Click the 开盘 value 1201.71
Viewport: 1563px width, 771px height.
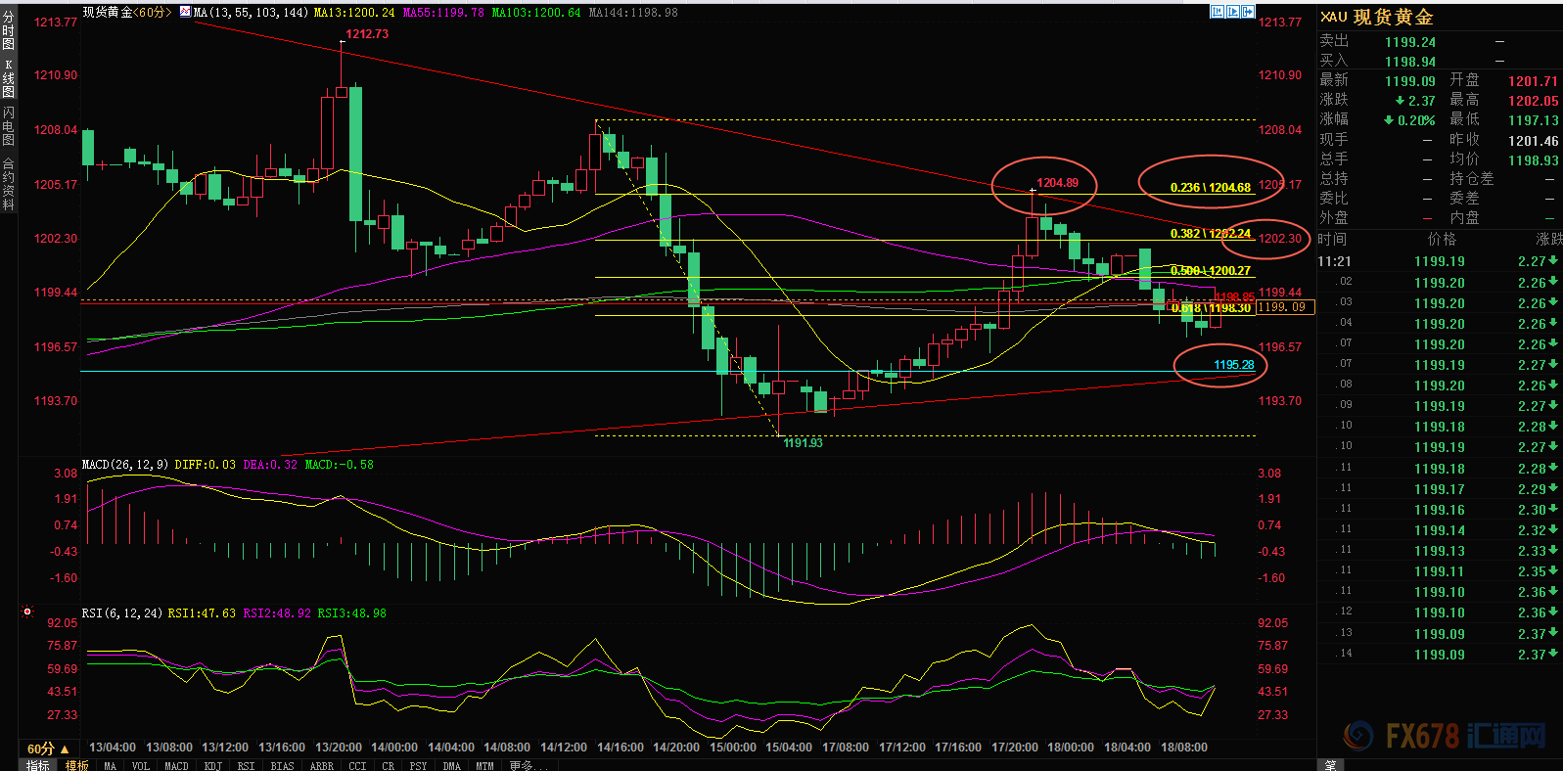coord(1533,81)
